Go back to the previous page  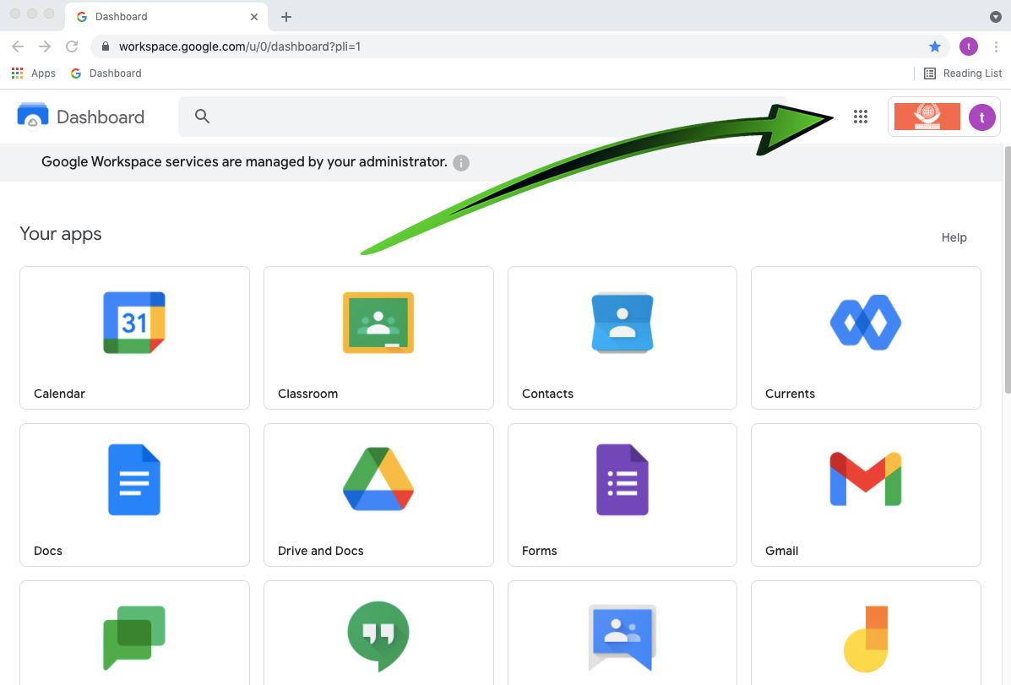pos(18,46)
